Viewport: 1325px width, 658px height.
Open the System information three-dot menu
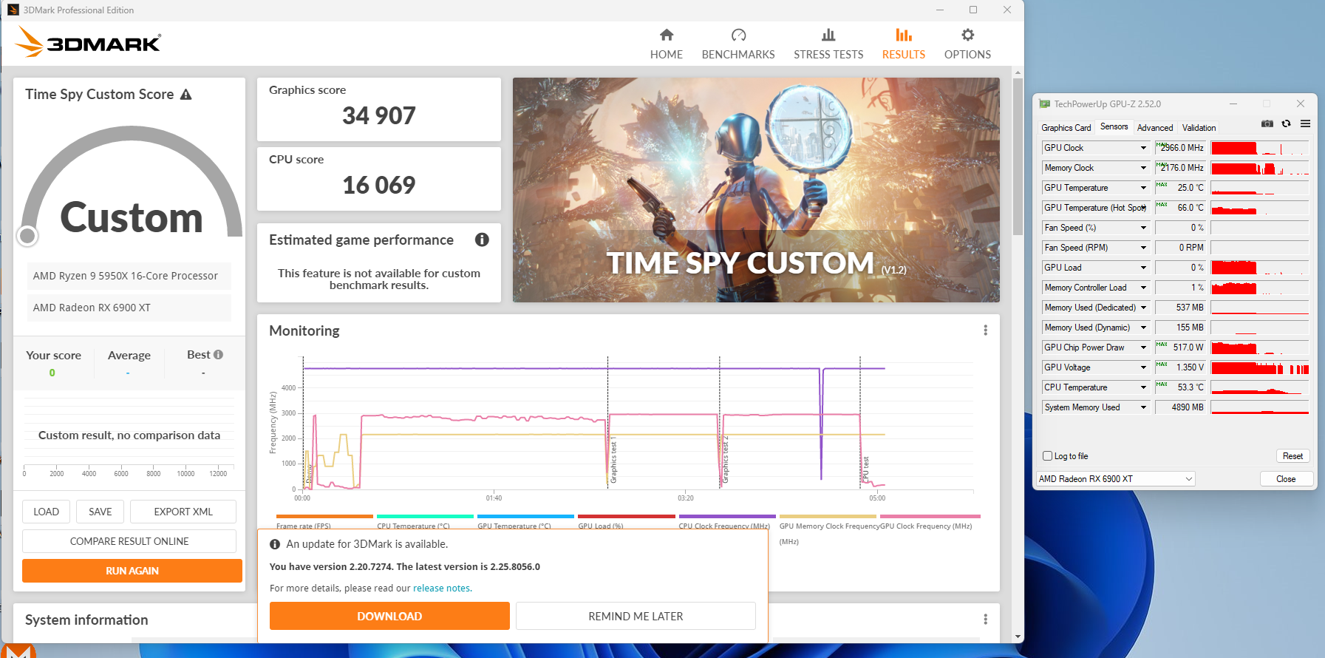pyautogui.click(x=985, y=619)
